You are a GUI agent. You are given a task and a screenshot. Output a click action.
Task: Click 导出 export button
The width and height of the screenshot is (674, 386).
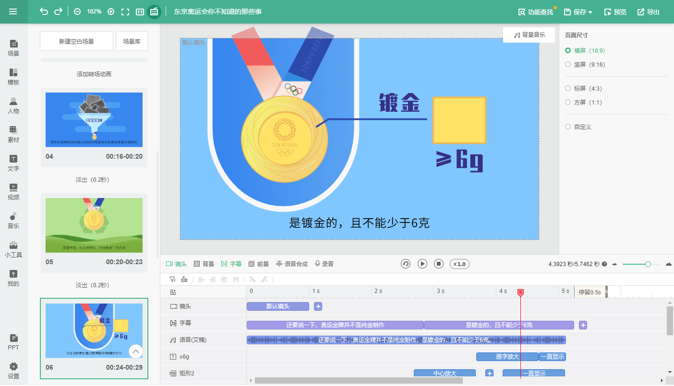pos(648,12)
